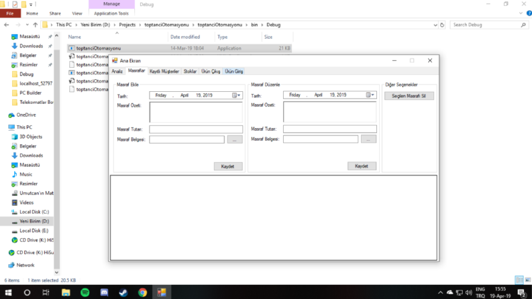532x299 pixels.
Task: Open the Stoklar tab
Action: (190, 71)
